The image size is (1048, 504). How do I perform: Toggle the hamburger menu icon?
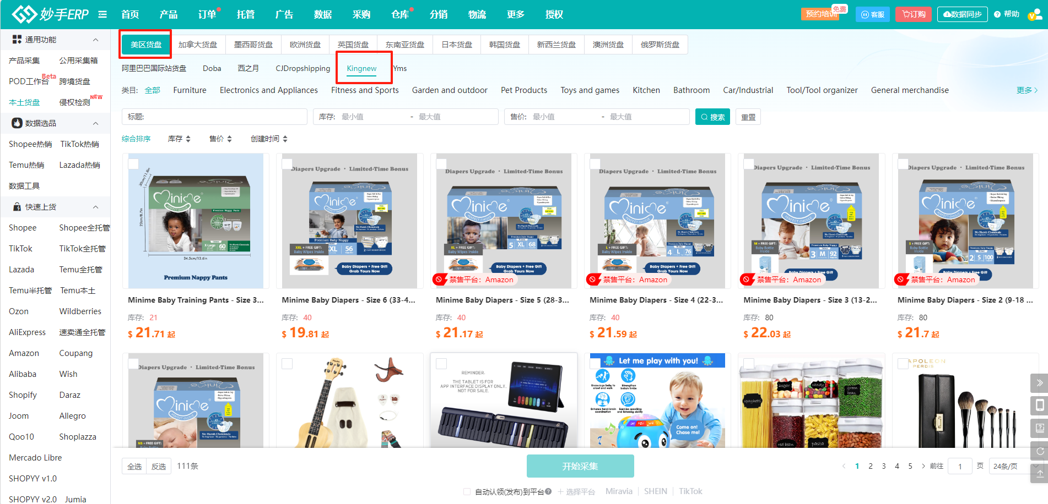click(102, 14)
